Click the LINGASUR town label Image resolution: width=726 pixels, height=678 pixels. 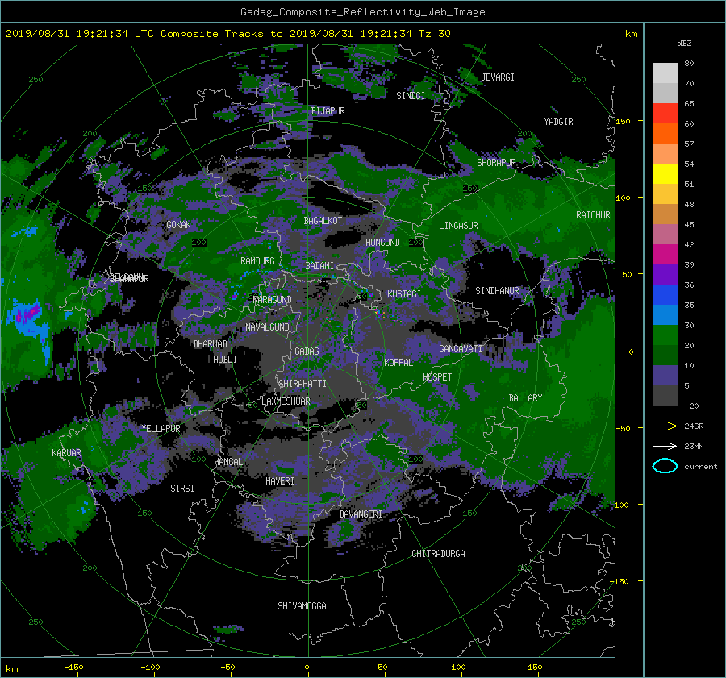[x=458, y=226]
